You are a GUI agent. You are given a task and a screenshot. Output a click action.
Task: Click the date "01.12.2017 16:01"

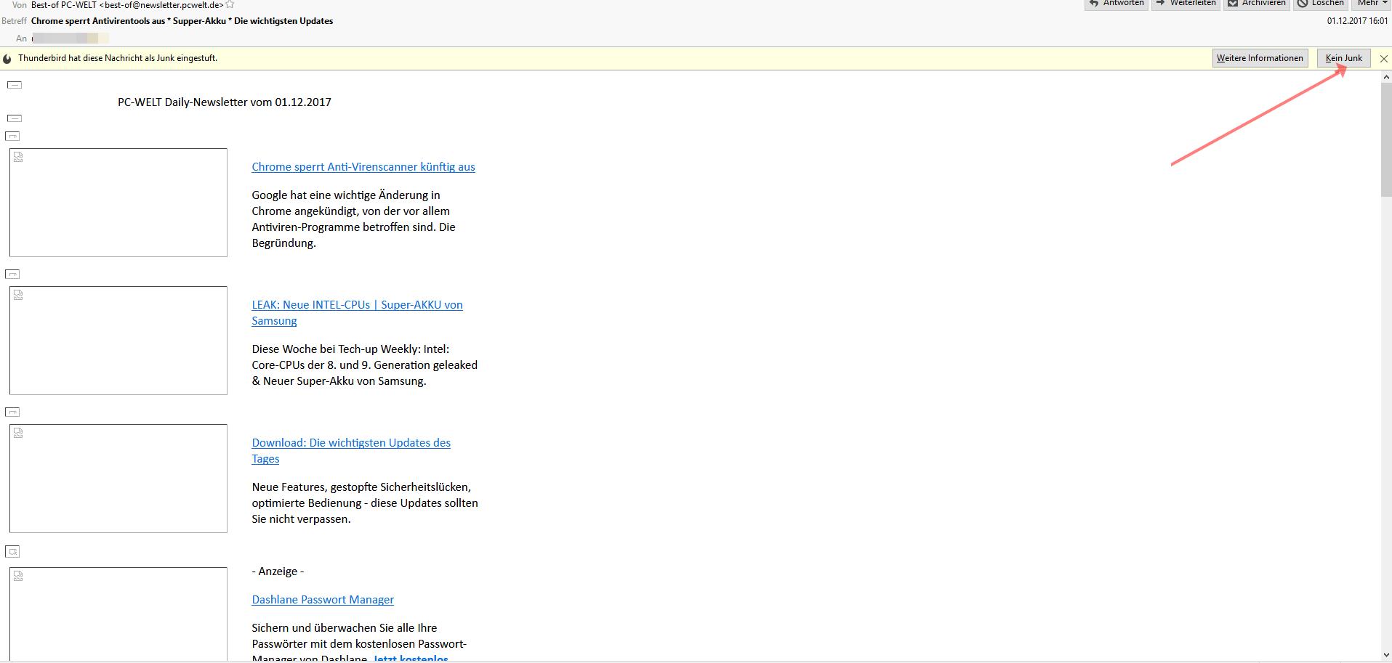[x=1358, y=21]
